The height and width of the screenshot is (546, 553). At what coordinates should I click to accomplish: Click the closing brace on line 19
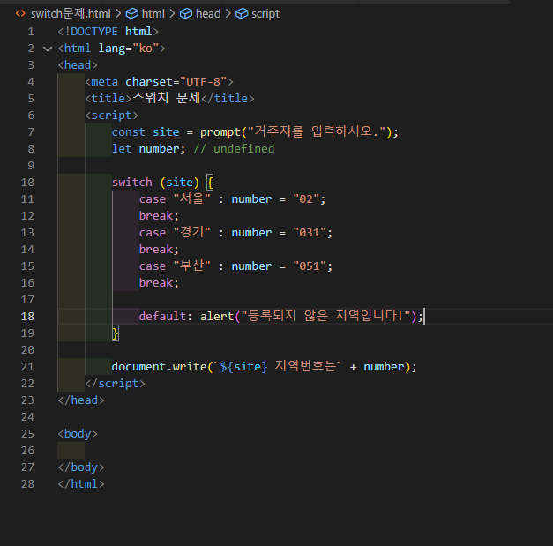(x=115, y=333)
